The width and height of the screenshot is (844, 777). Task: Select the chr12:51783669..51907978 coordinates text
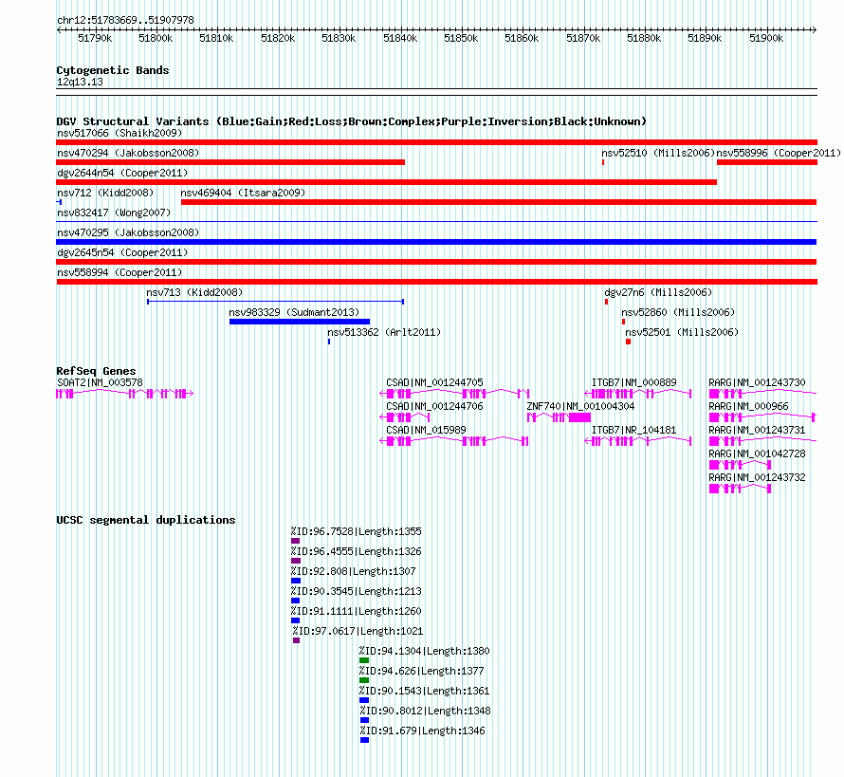tap(125, 20)
